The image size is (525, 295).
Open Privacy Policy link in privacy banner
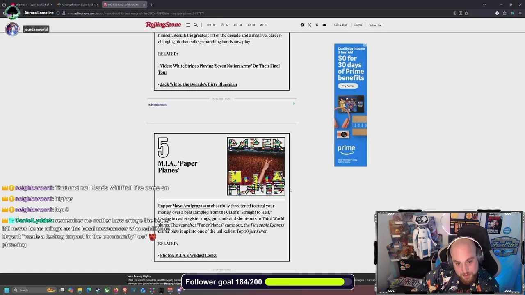click(173, 284)
